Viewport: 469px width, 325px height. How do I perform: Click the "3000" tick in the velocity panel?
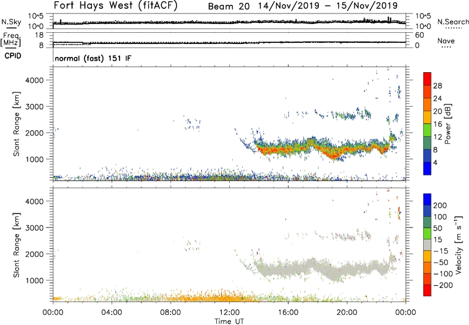point(35,228)
